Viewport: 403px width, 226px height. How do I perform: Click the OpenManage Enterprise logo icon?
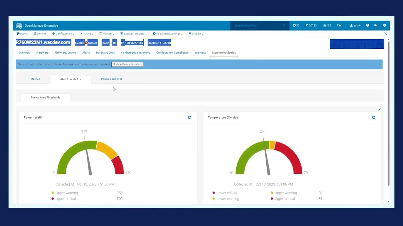tap(19, 26)
